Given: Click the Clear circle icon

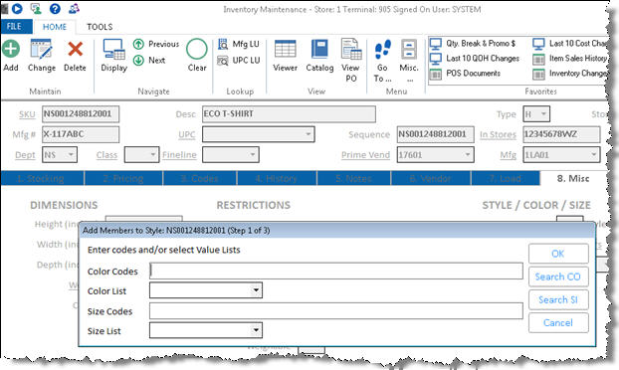Looking at the screenshot, I should (x=197, y=50).
